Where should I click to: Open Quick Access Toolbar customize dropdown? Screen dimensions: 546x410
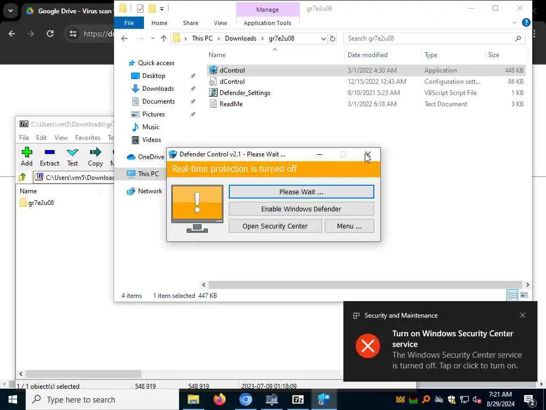point(162,9)
